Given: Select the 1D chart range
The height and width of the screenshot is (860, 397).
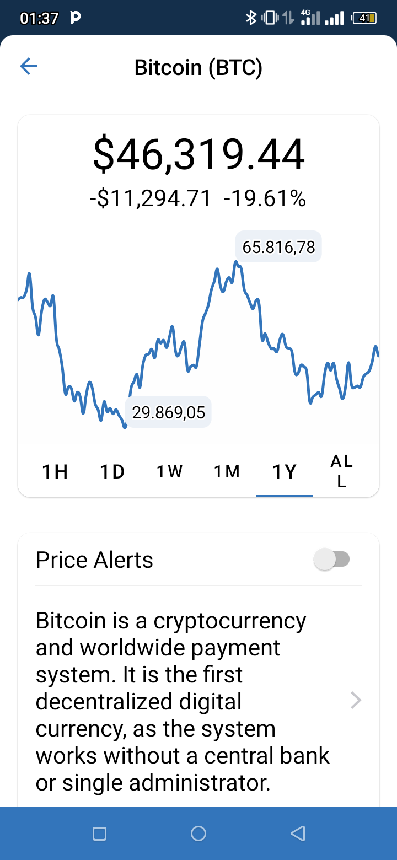Looking at the screenshot, I should (x=112, y=472).
